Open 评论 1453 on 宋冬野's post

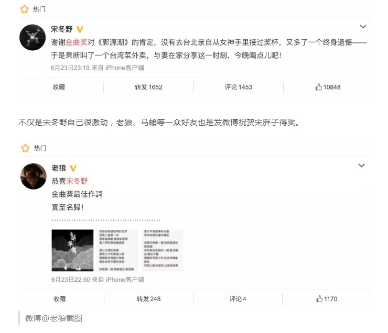tap(238, 87)
